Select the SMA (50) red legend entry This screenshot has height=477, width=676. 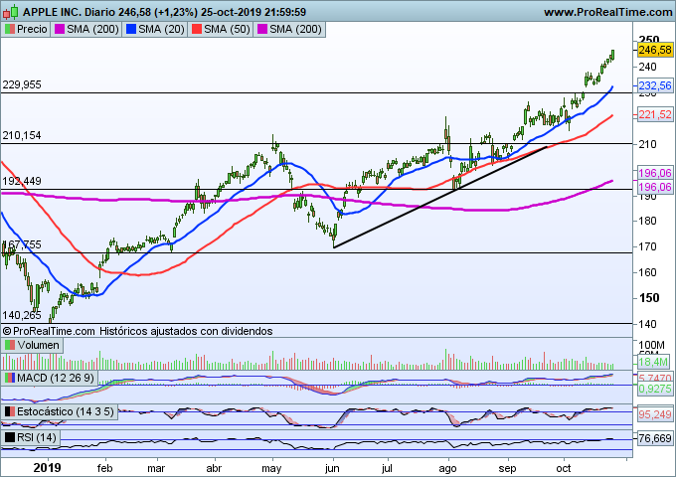[x=221, y=29]
